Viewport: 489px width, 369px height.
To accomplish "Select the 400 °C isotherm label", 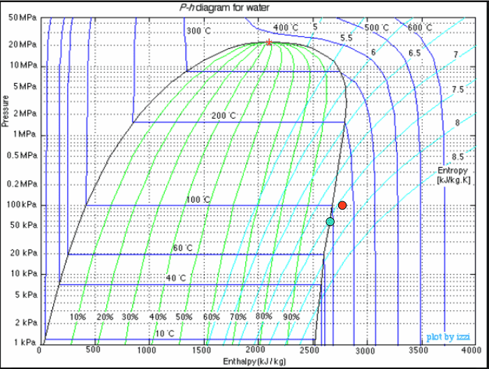I will (285, 28).
